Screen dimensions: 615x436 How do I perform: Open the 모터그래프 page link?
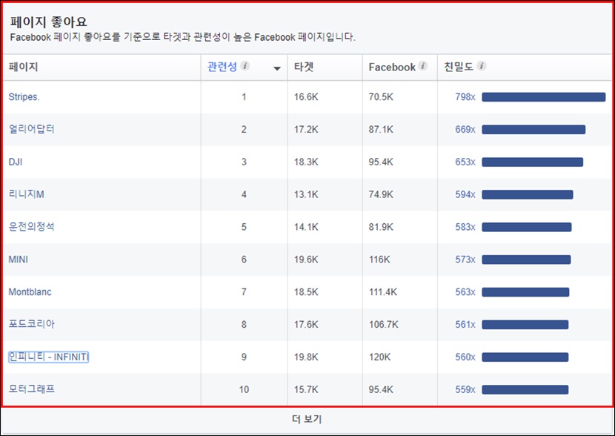point(31,389)
